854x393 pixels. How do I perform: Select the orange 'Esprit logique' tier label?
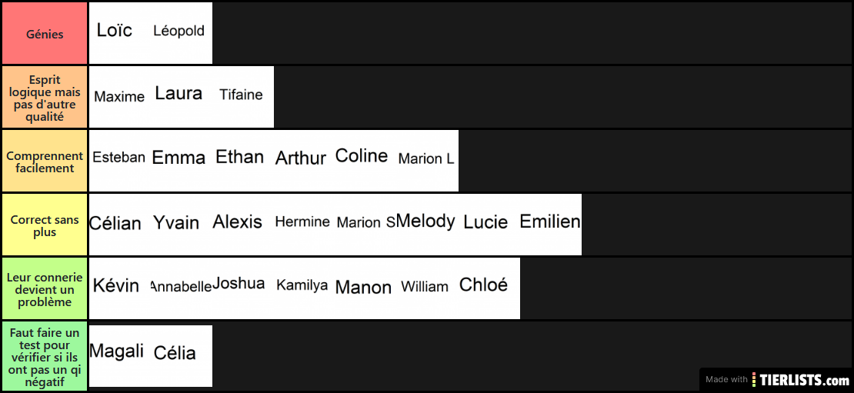pos(45,97)
